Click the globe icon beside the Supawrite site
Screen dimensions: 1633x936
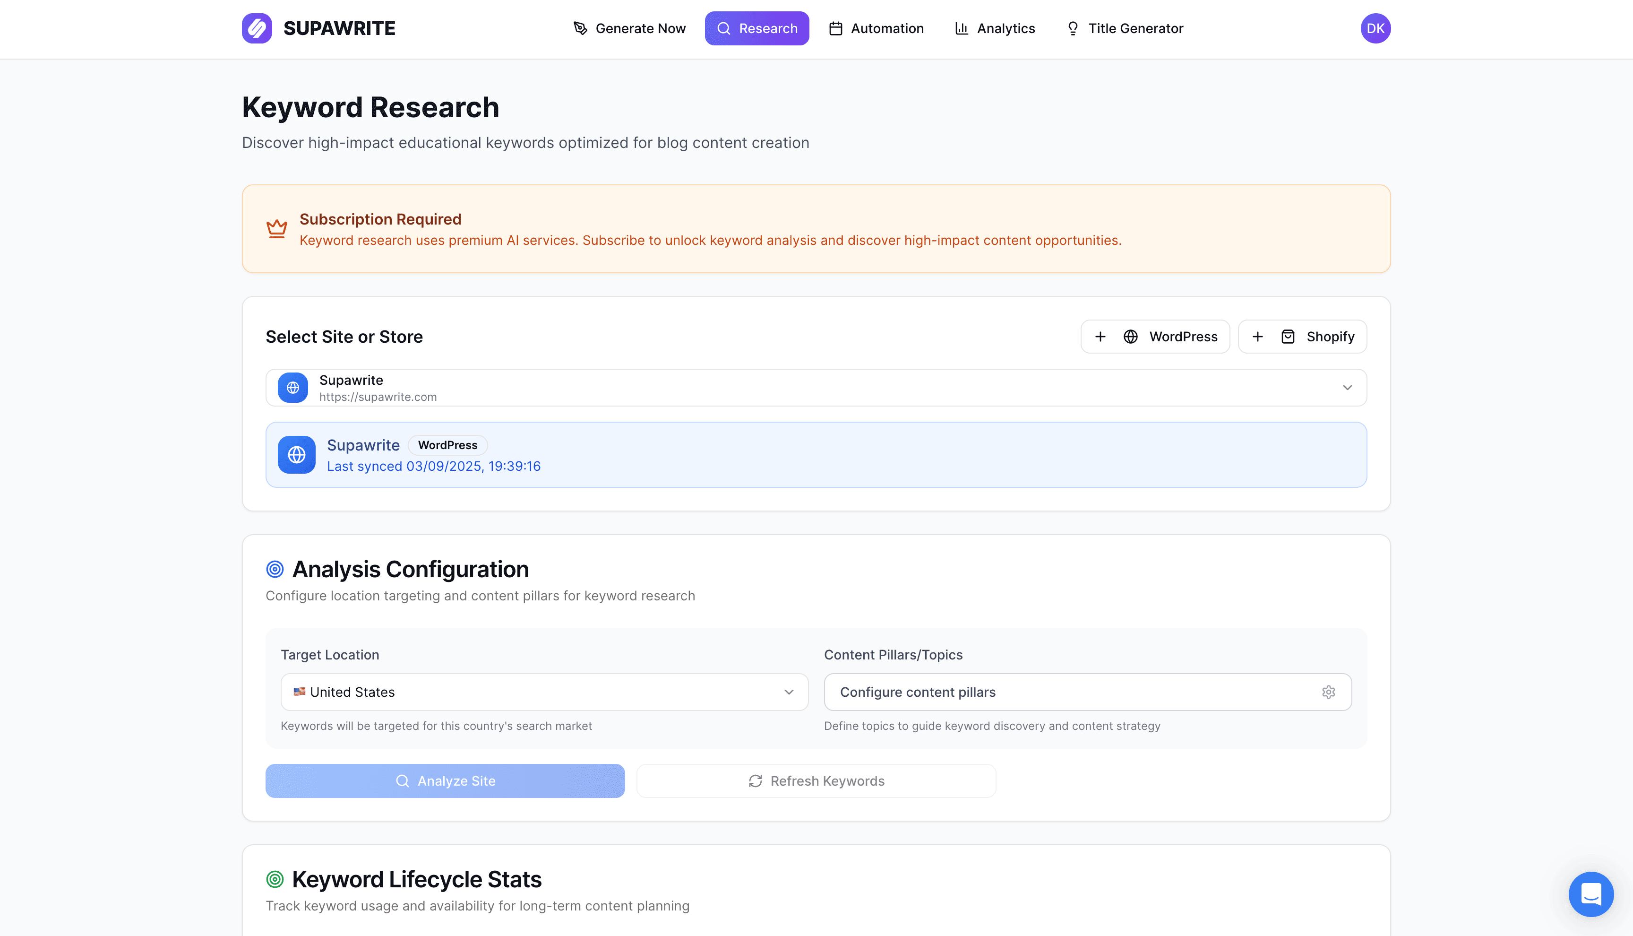pyautogui.click(x=292, y=387)
